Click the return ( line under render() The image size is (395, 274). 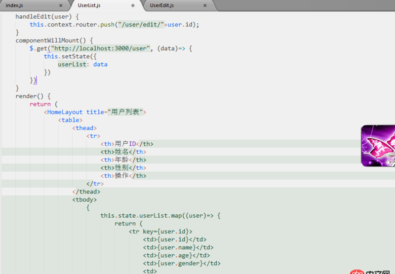click(x=43, y=104)
